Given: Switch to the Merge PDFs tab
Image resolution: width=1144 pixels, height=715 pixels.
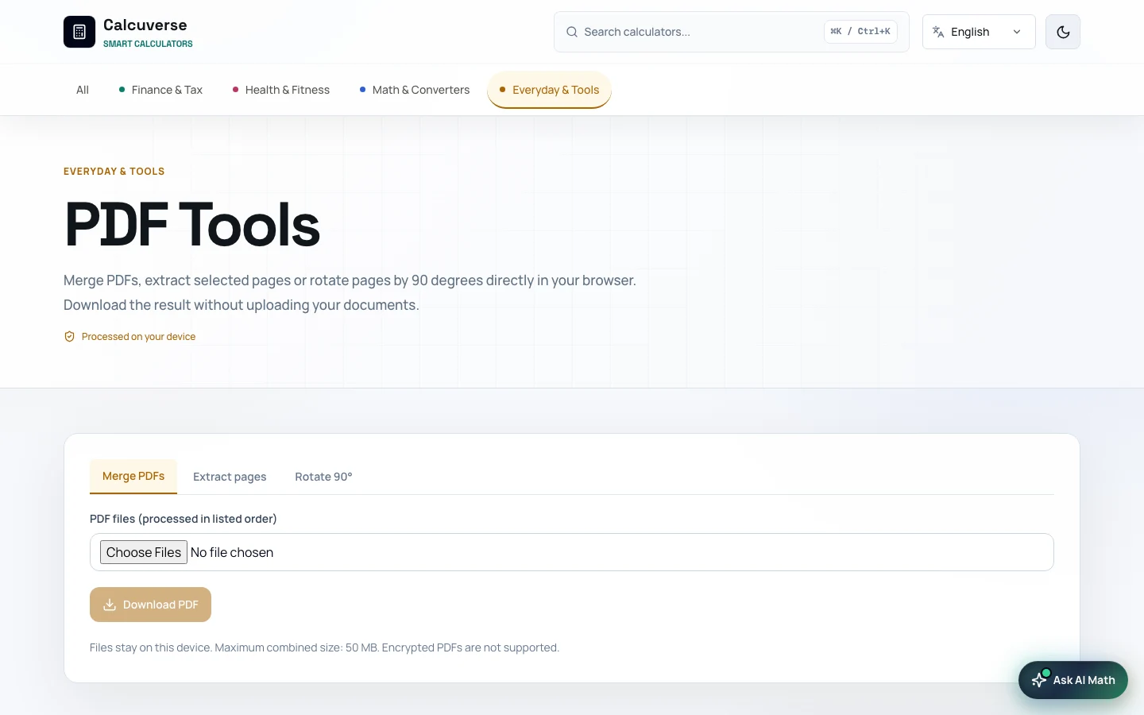Looking at the screenshot, I should pos(133,477).
